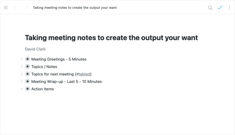Navigate back with the left arrow
This screenshot has width=235, height=135.
pyautogui.click(x=15, y=8)
